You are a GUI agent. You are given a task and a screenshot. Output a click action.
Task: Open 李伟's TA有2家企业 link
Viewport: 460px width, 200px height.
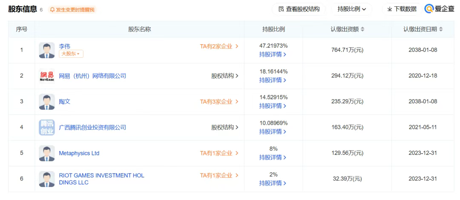point(219,46)
